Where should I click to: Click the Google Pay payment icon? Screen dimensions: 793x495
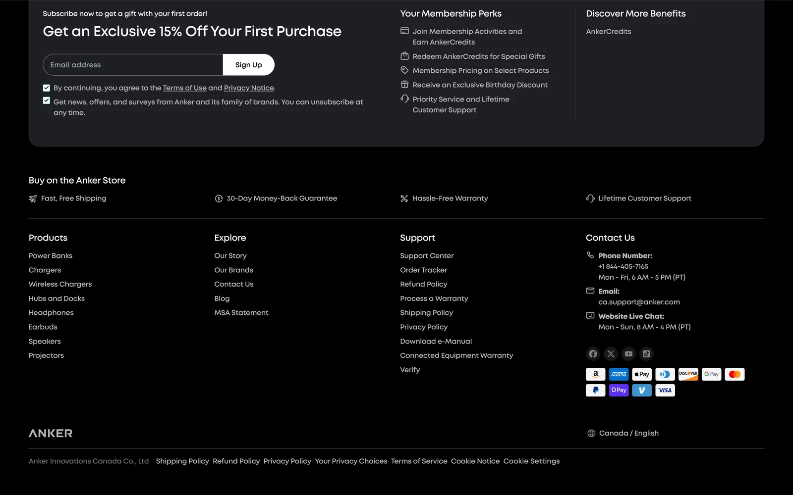[x=711, y=374]
